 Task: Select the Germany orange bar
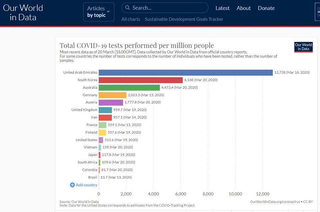113,95
